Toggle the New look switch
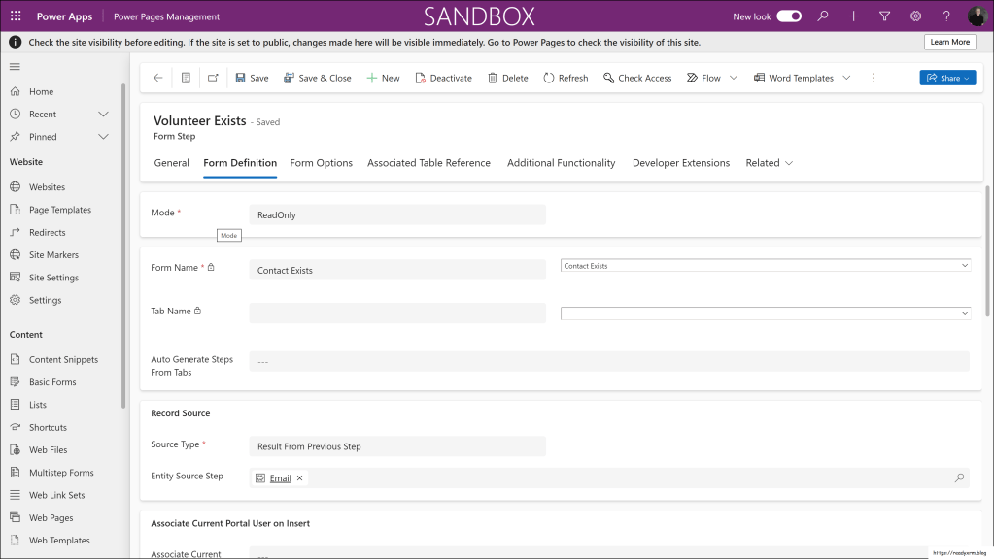Viewport: 994px width, 559px height. coord(789,16)
